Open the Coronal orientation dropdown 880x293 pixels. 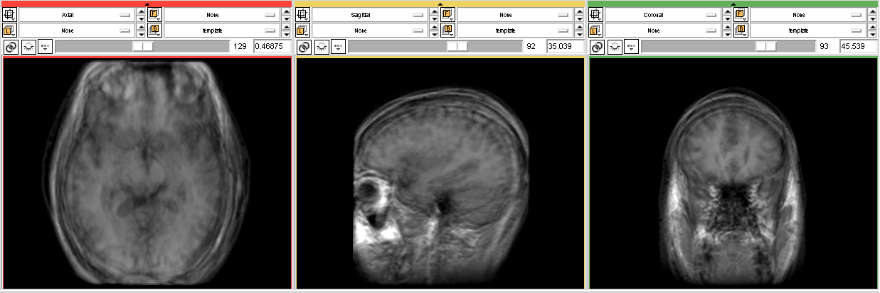662,14
